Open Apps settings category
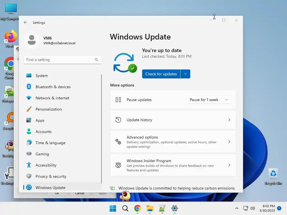Image resolution: width=287 pixels, height=215 pixels. [62, 120]
